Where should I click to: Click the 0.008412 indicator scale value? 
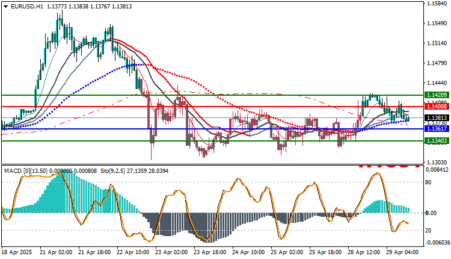(x=437, y=170)
